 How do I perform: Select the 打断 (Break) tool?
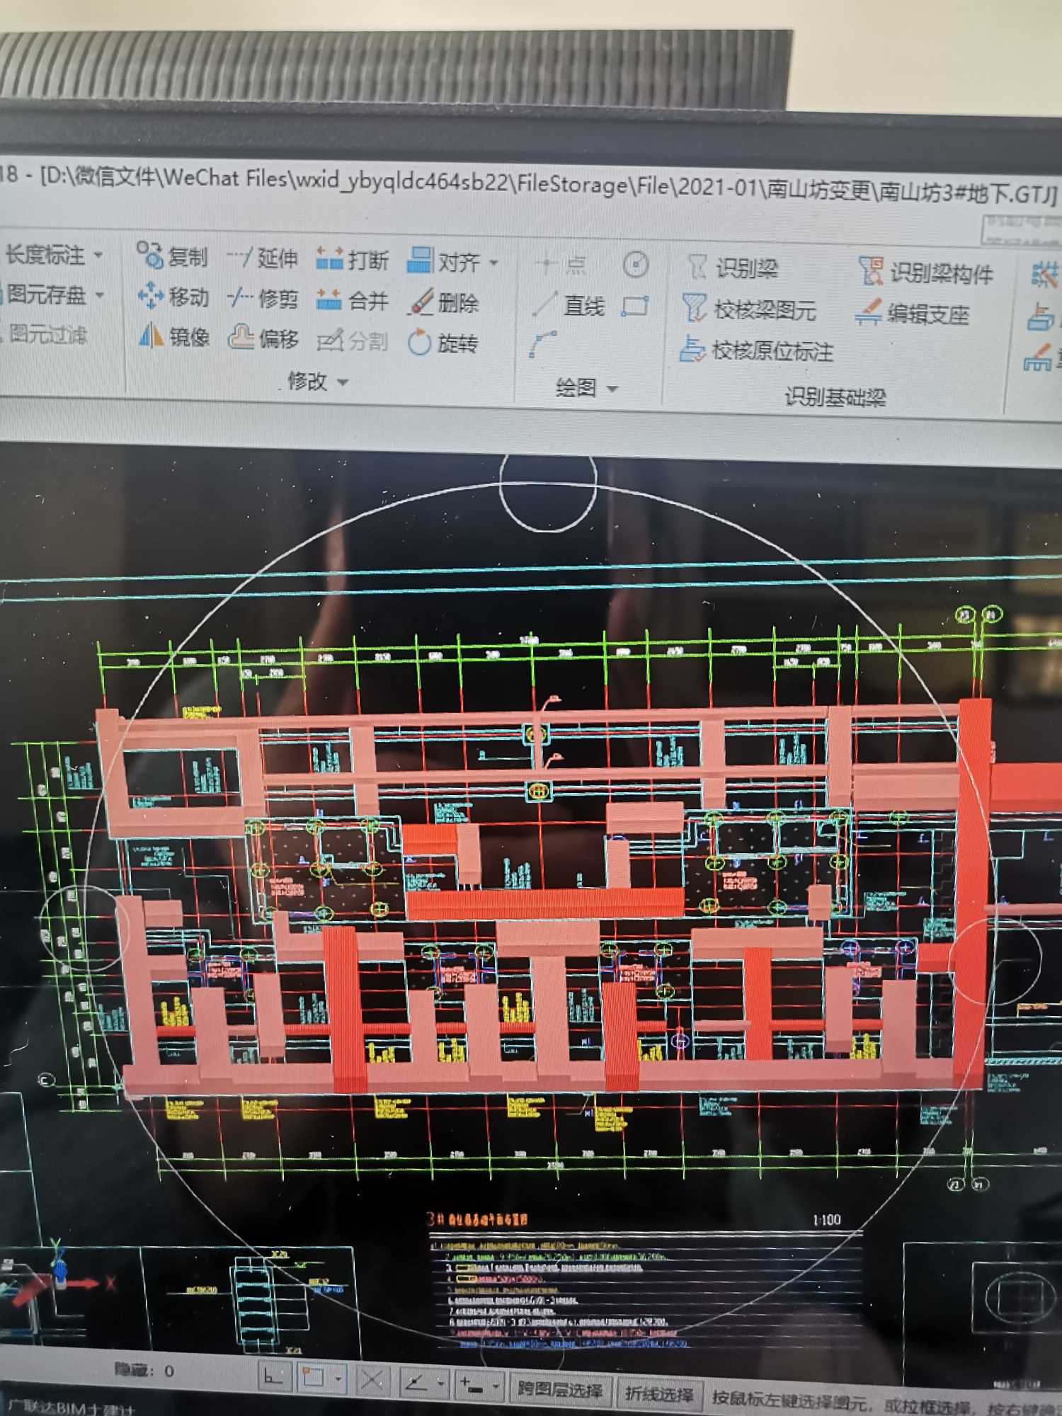(352, 260)
